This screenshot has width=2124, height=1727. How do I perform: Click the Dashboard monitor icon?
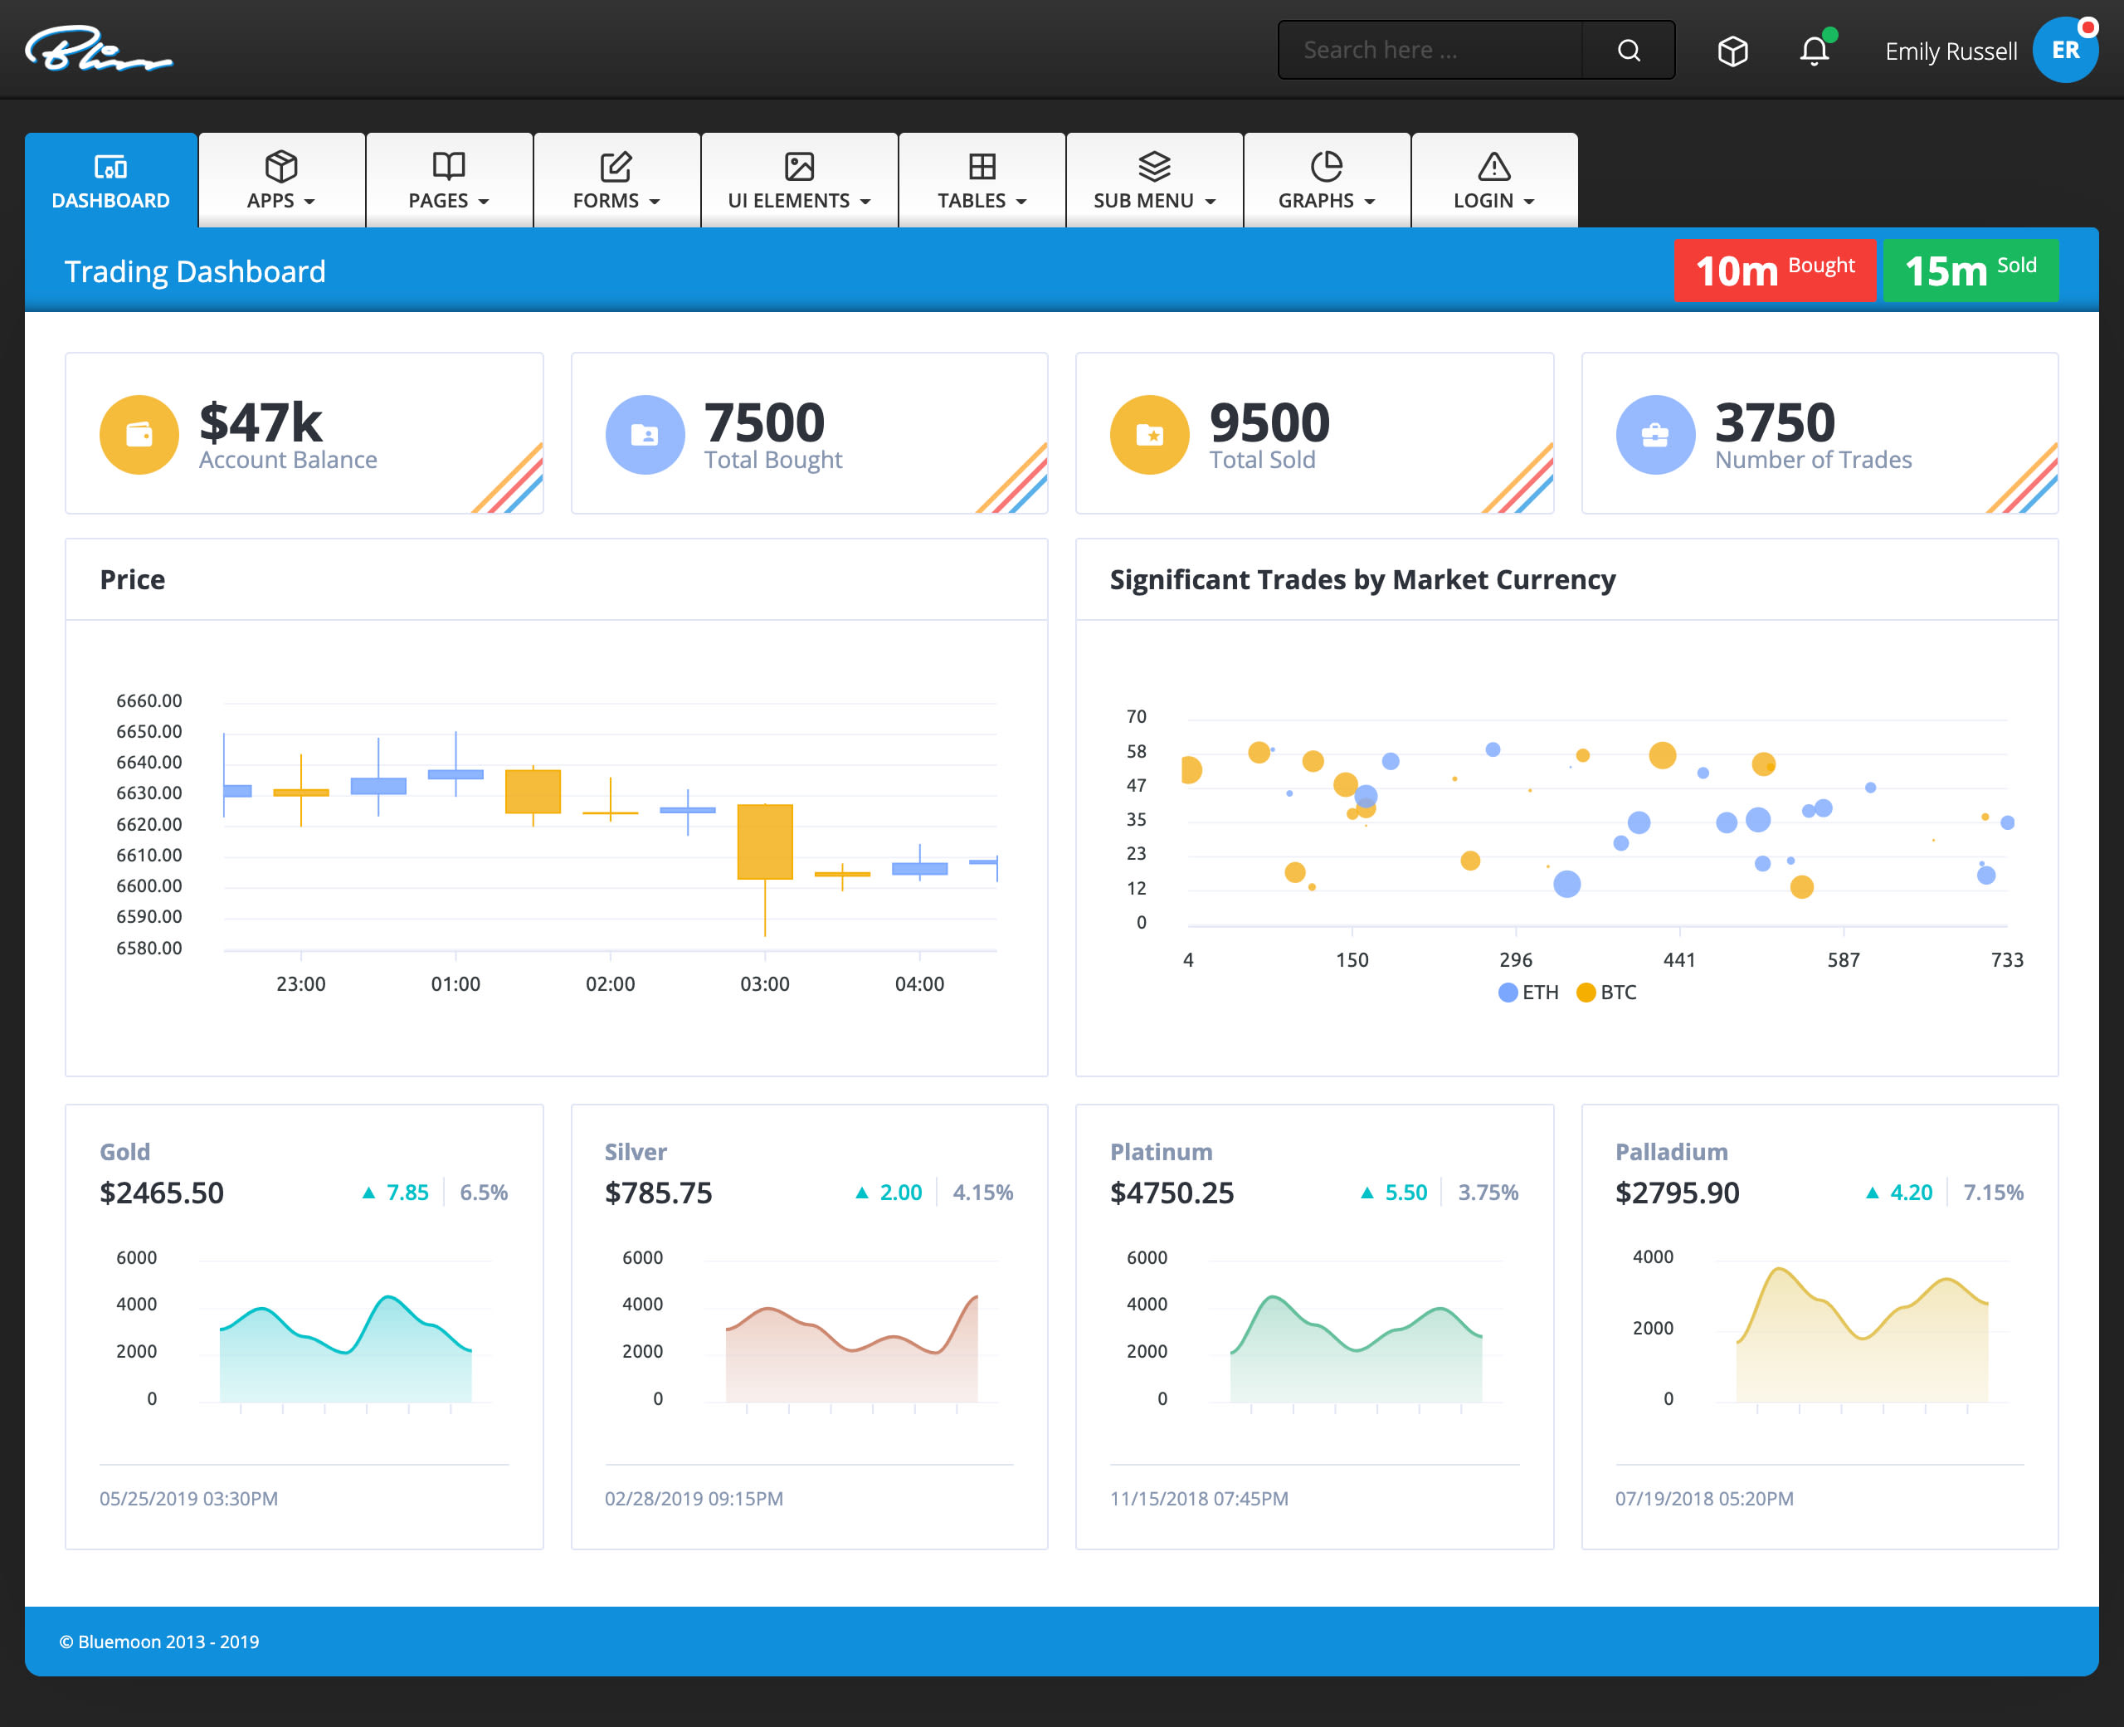point(110,166)
